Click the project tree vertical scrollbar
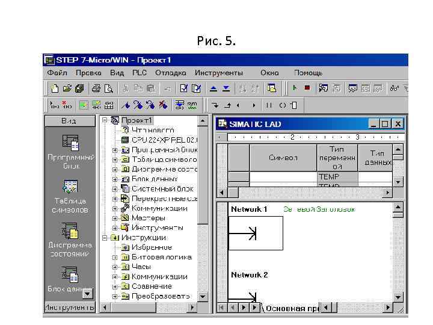This screenshot has height=325, width=433. [203, 208]
